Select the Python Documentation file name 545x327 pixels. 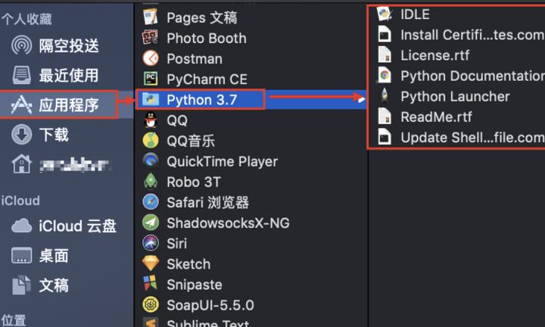pyautogui.click(x=472, y=76)
